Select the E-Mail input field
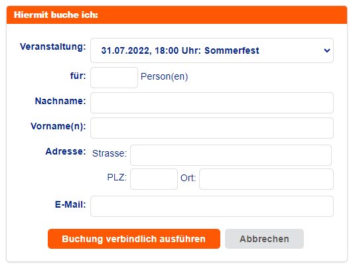355x270 pixels. (212, 206)
